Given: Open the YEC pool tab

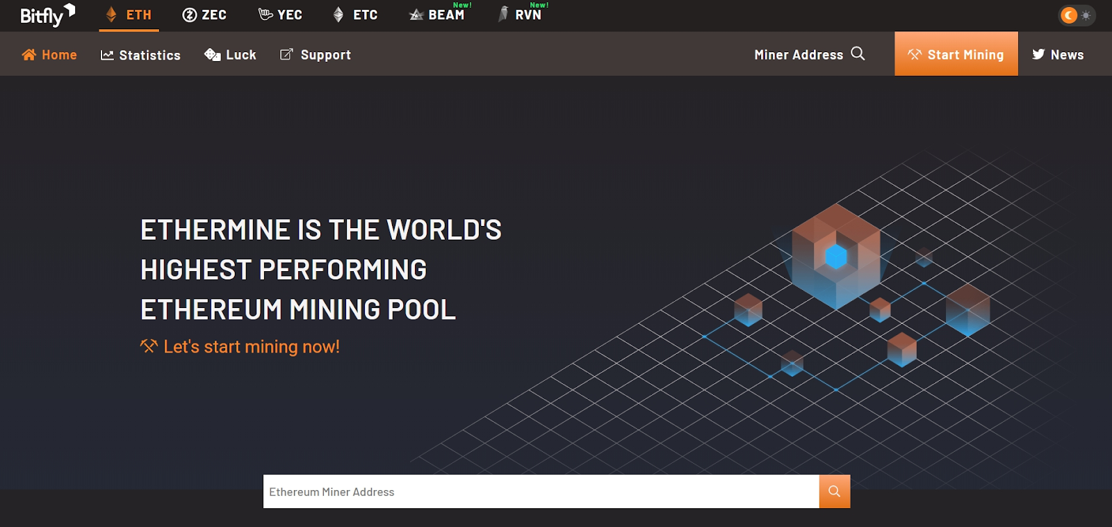Looking at the screenshot, I should pyautogui.click(x=280, y=15).
